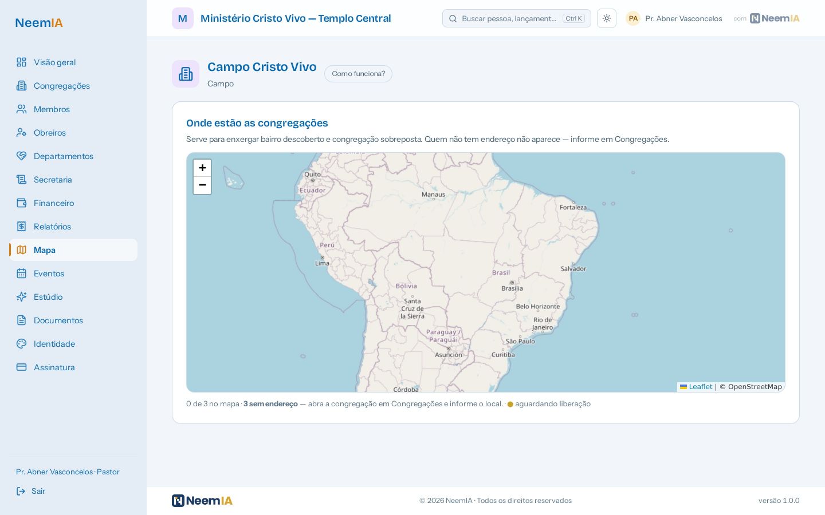Click the Sair logout label
Image resolution: width=825 pixels, height=515 pixels.
[x=38, y=491]
